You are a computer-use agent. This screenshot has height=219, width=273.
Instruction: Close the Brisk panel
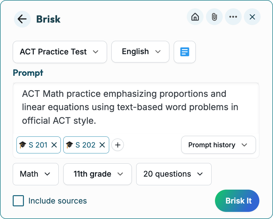point(252,17)
